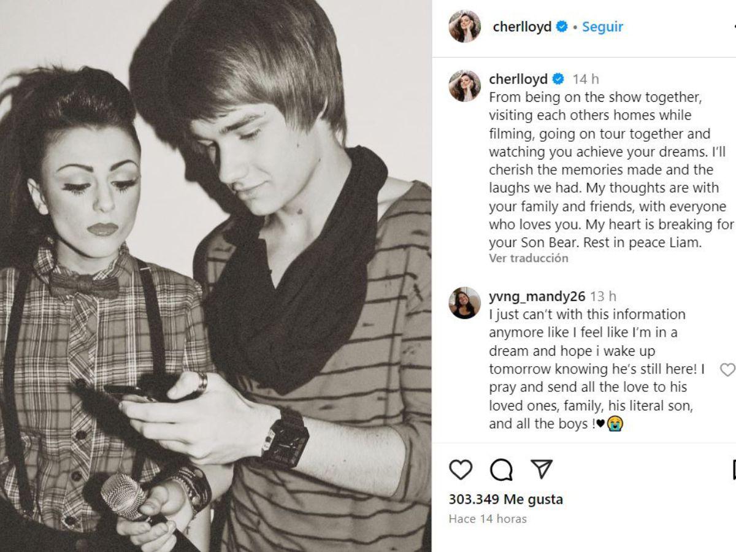
Task: Open yvng_mandy26's profile avatar
Action: tap(464, 302)
